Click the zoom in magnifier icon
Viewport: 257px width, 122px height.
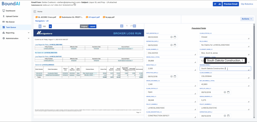[x=50, y=26]
